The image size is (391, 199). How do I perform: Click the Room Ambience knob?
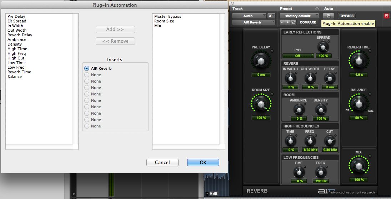pyautogui.click(x=299, y=109)
